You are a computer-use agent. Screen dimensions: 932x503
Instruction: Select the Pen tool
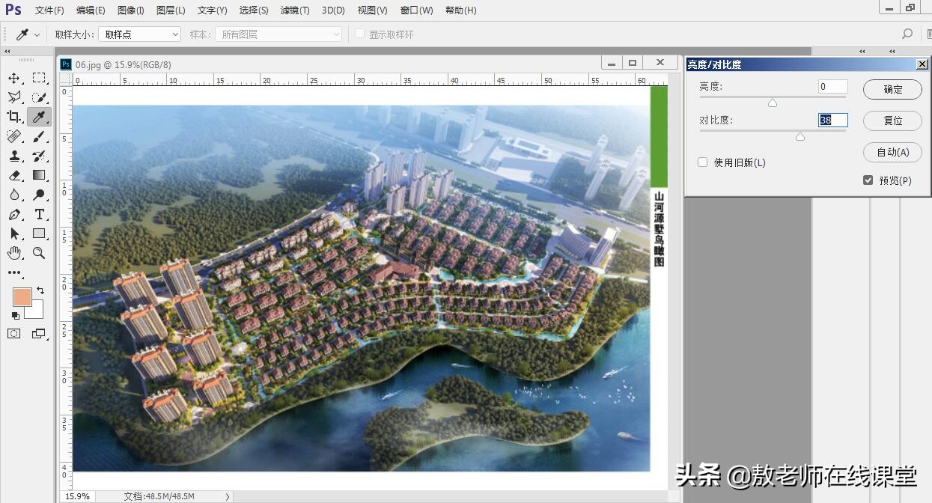point(14,214)
